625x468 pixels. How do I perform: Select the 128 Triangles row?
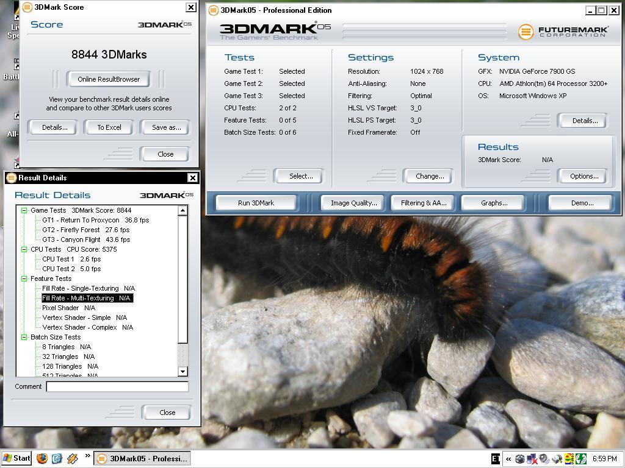(x=70, y=366)
